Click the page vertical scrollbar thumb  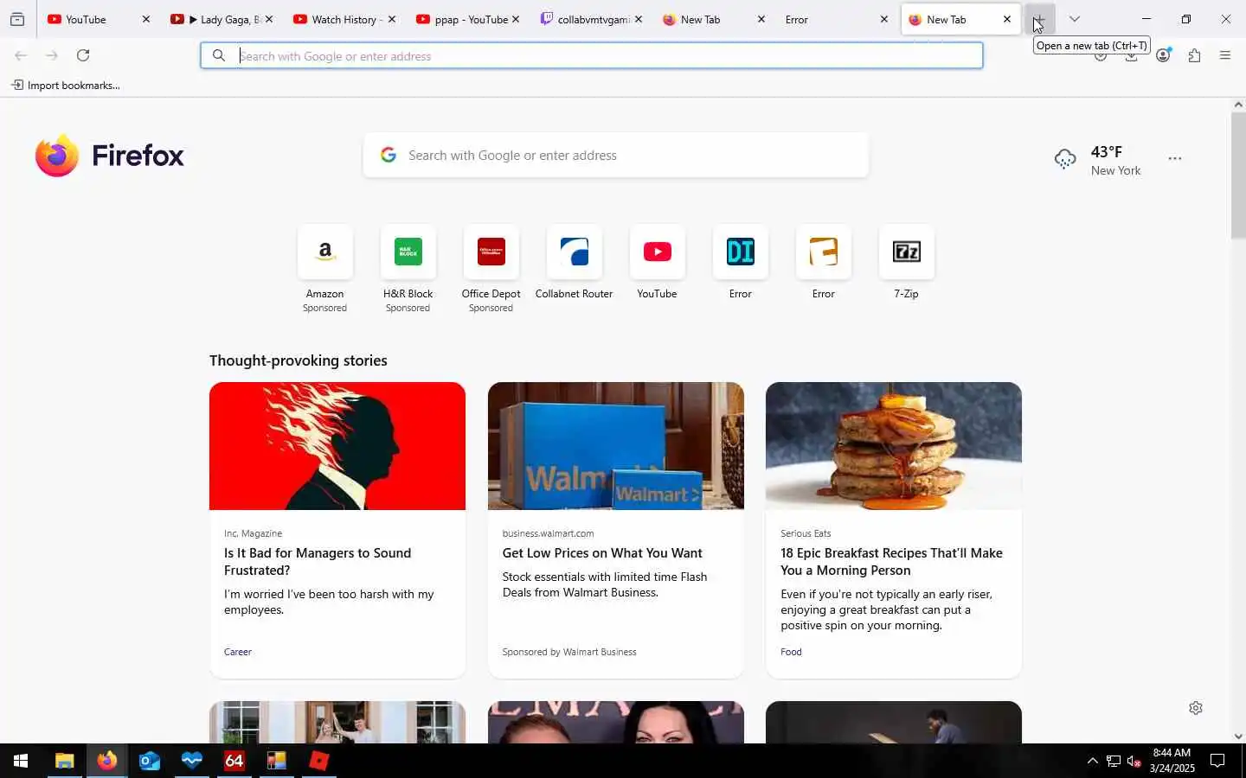[1238, 175]
